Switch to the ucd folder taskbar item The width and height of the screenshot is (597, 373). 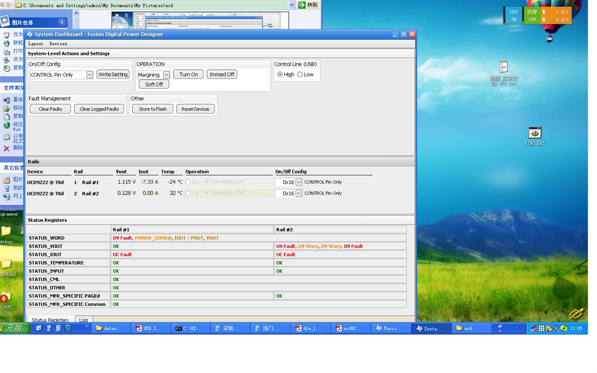click(x=471, y=328)
